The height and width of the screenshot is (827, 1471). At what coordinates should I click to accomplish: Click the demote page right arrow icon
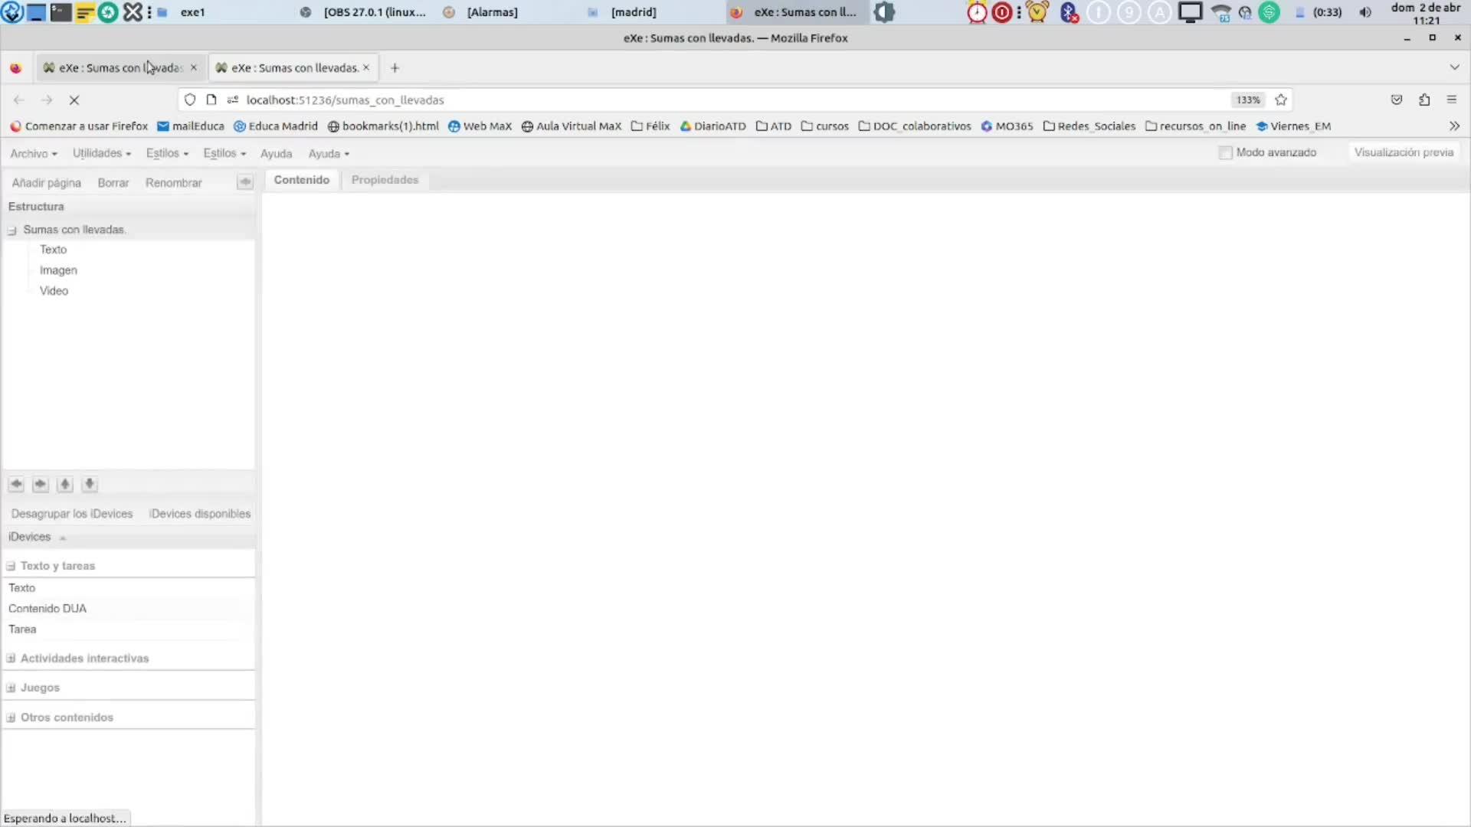[x=41, y=484]
